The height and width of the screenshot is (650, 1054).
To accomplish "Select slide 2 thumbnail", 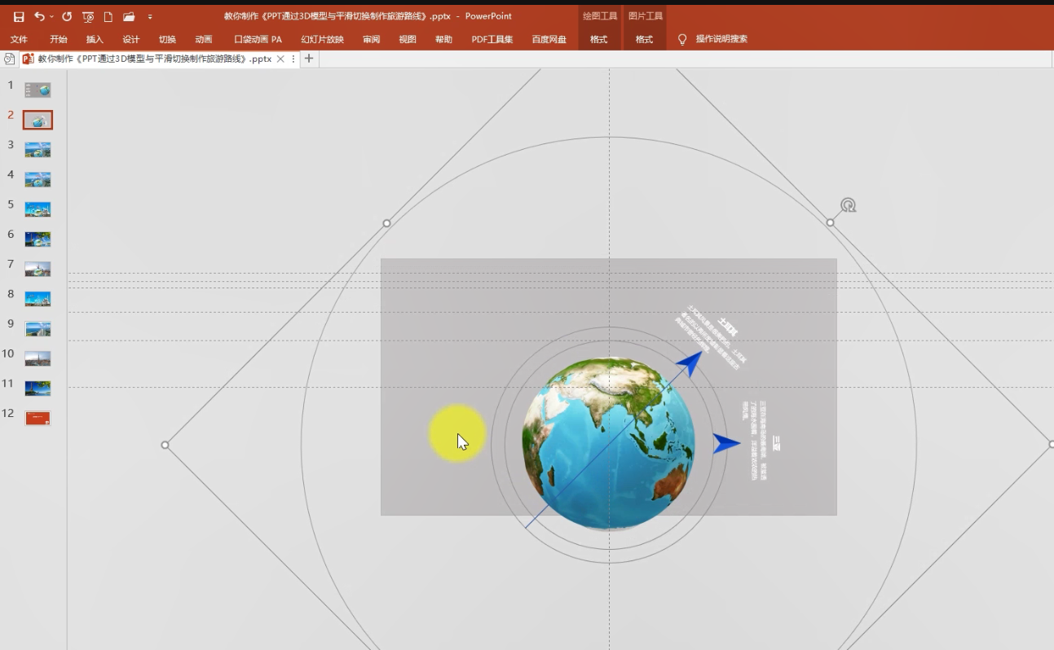I will tap(37, 120).
